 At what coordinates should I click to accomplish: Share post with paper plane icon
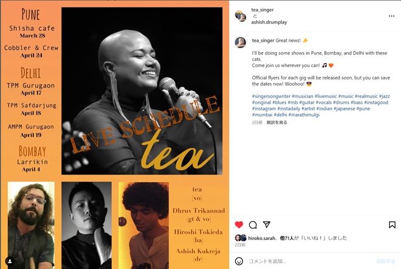click(267, 224)
